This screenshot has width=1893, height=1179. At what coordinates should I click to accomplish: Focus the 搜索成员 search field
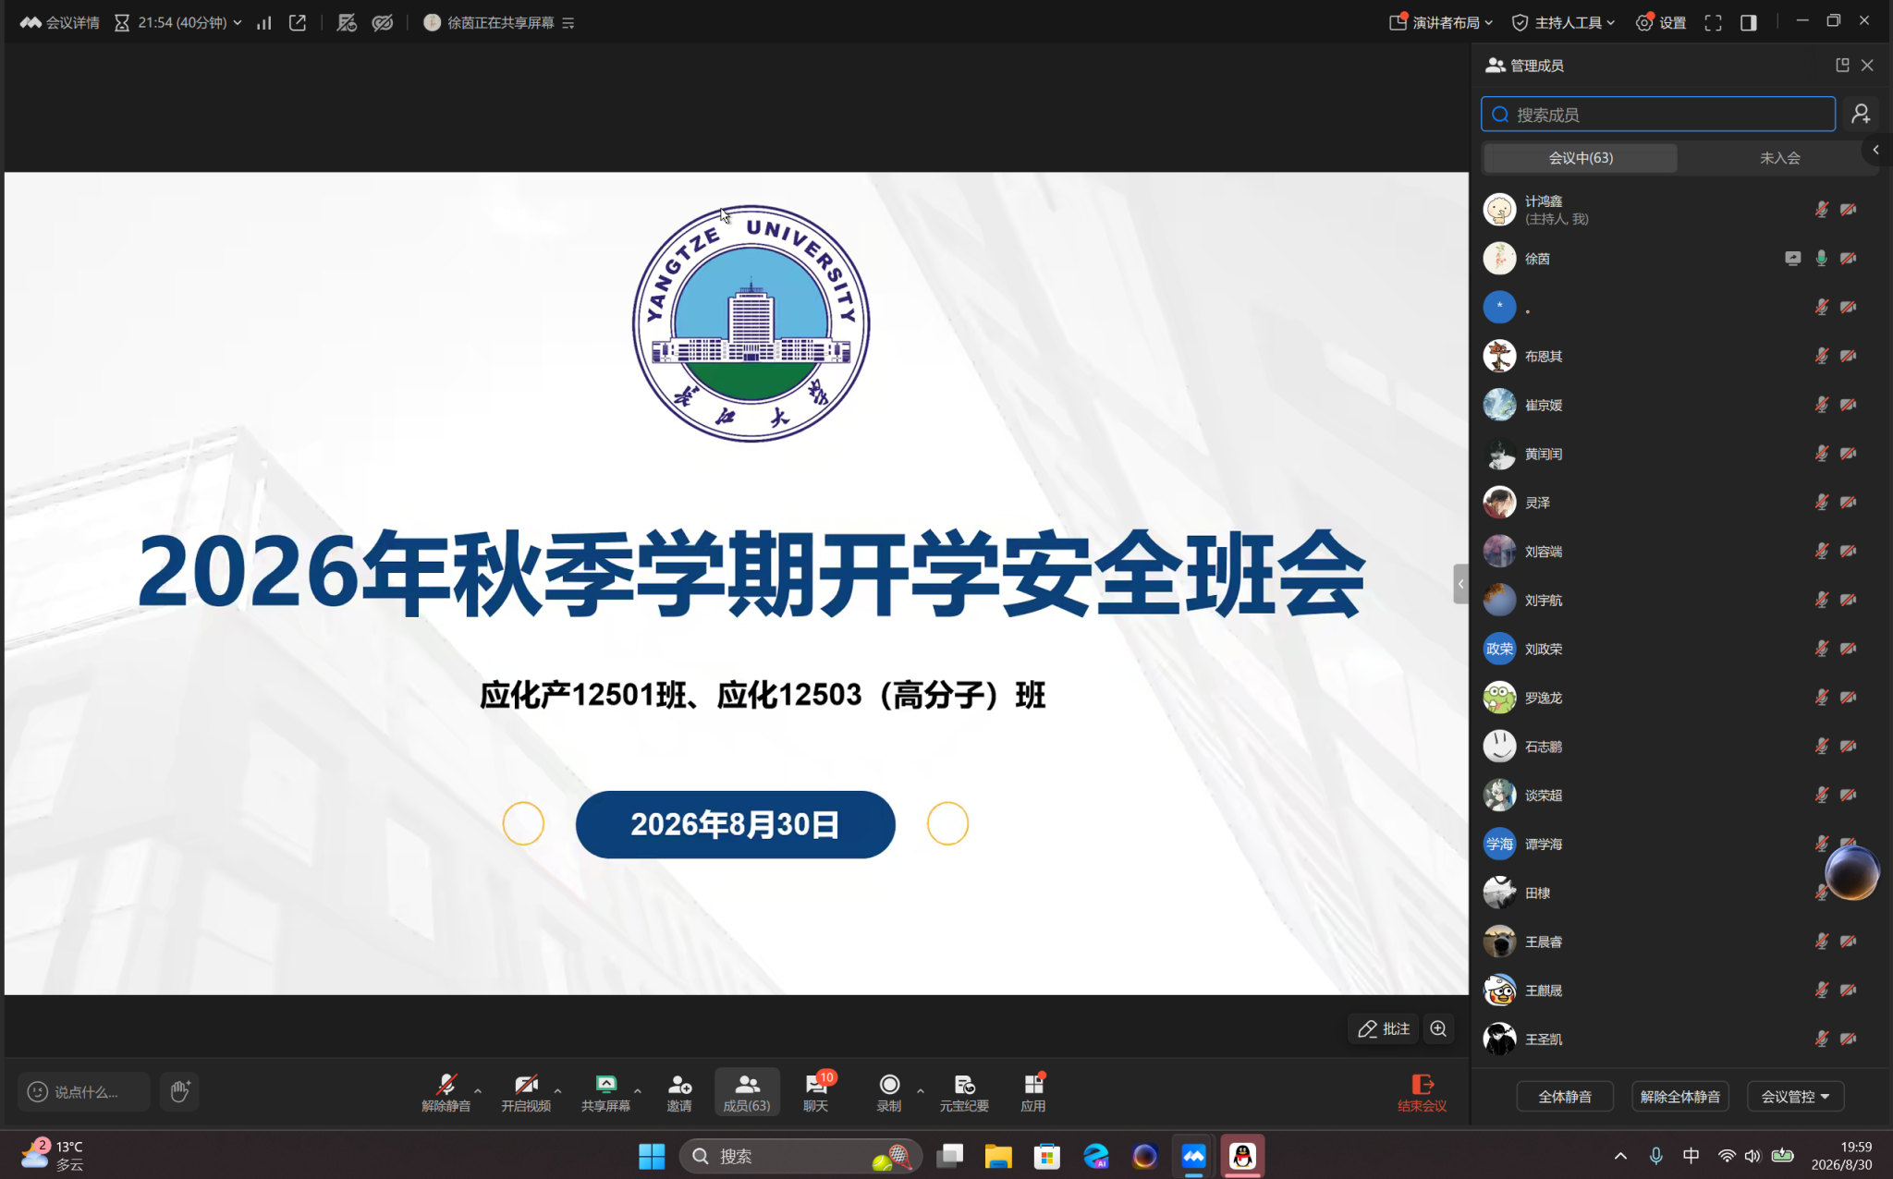pos(1658,115)
